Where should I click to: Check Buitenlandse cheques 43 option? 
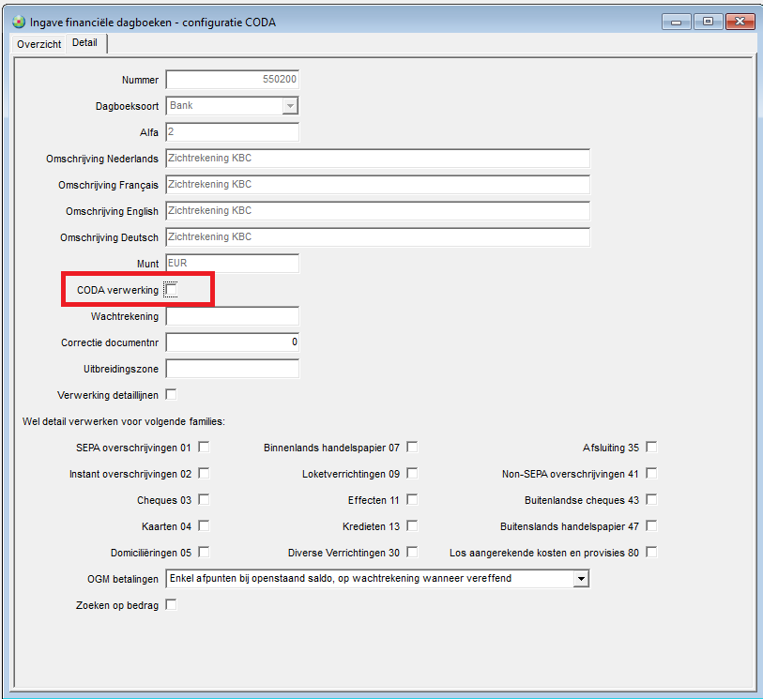651,500
